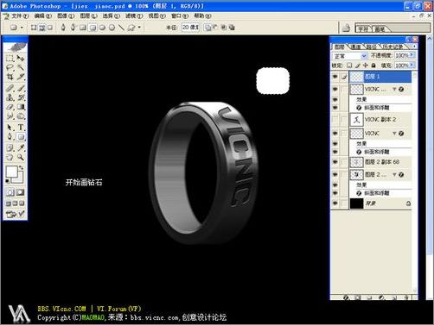Click the radius value input field
The image size is (434, 325).
pos(190,28)
